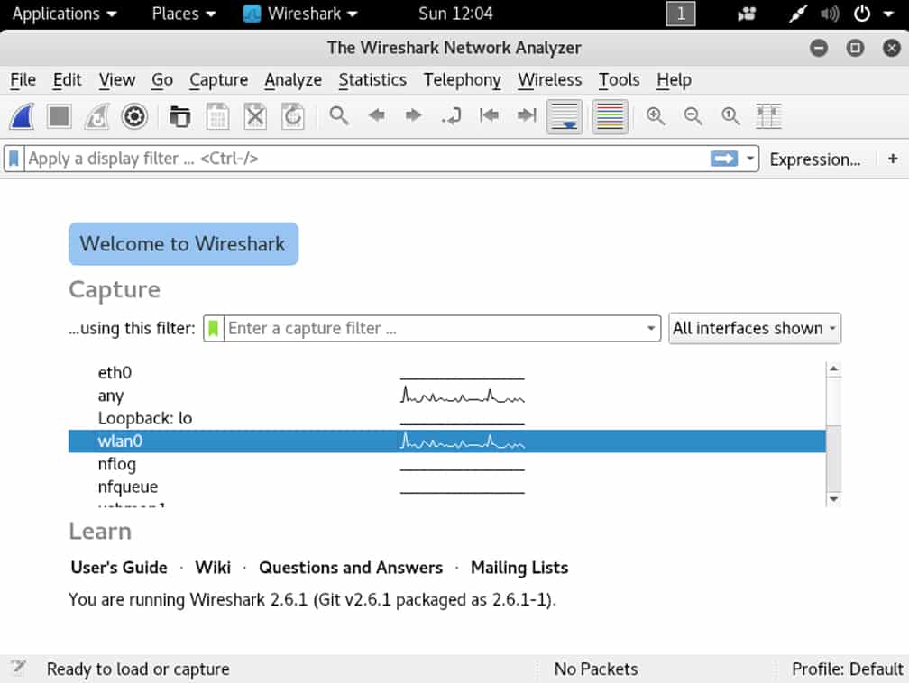
Task: Select the eth0 interface
Action: 447,372
